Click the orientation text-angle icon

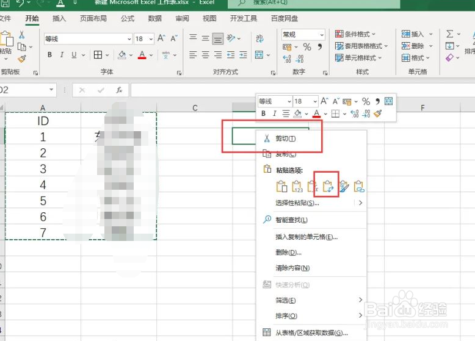pyautogui.click(x=231, y=38)
